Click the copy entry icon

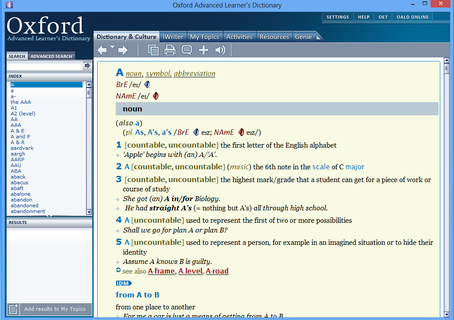pos(153,50)
